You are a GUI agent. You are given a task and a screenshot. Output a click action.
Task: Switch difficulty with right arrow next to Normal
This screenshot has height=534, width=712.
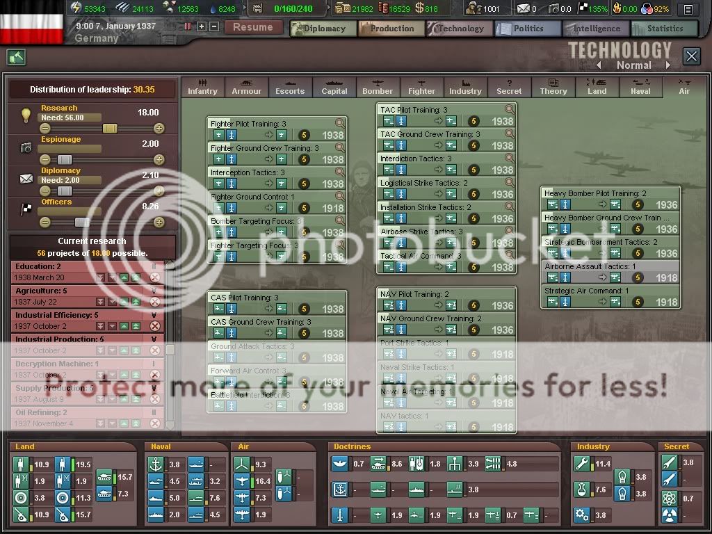click(x=668, y=65)
